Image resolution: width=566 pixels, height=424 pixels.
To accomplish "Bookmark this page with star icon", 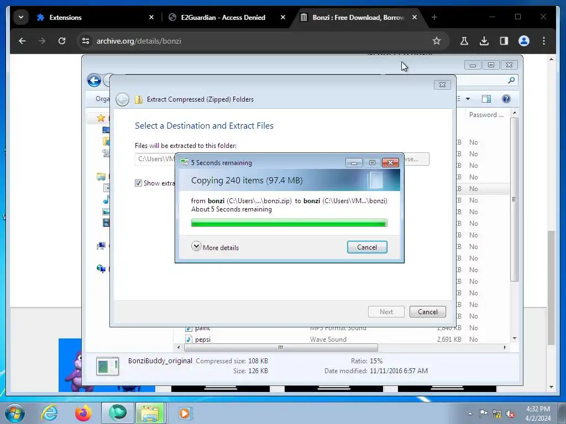I will [x=437, y=41].
